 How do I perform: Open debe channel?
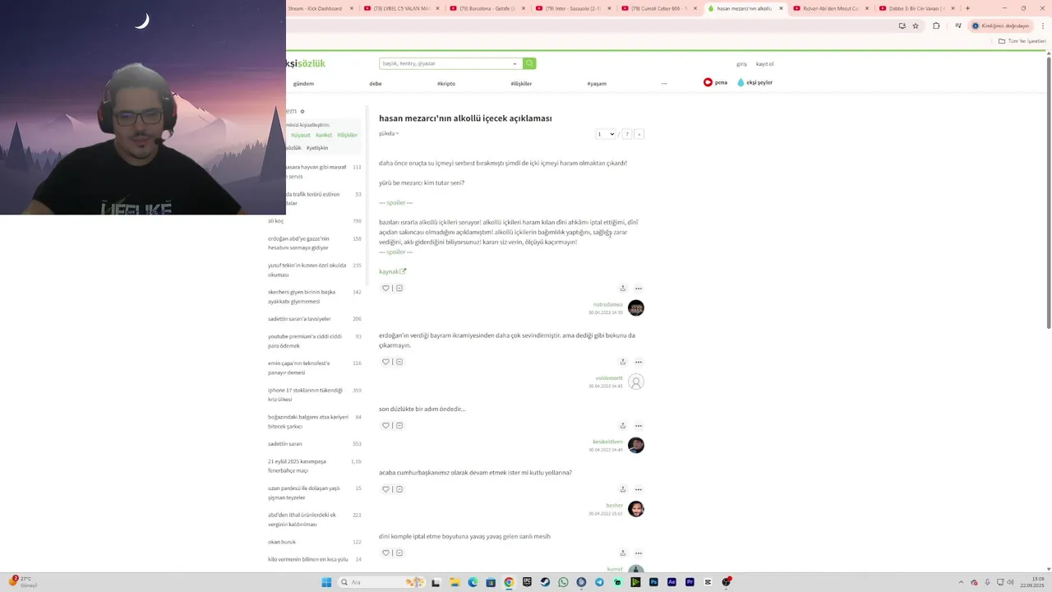coord(376,83)
